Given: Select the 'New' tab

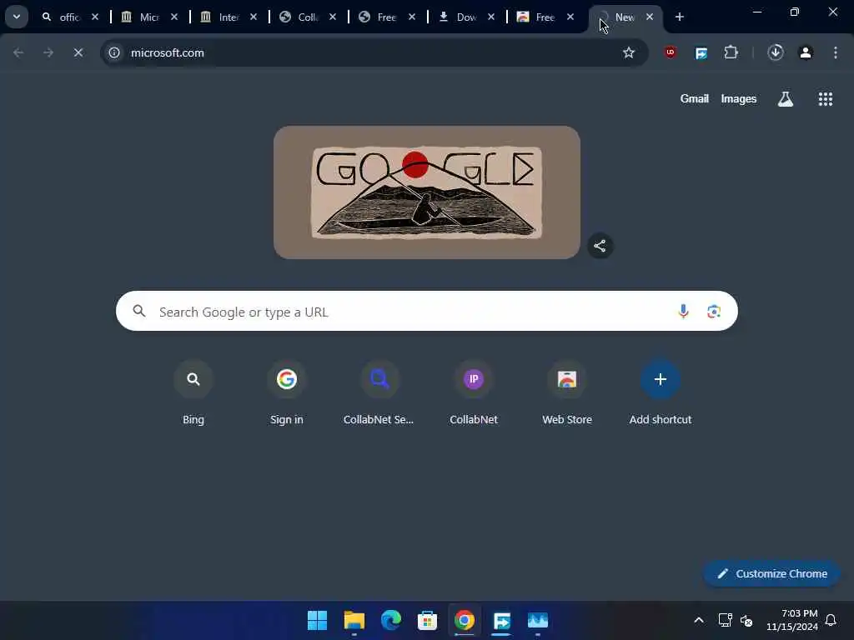Looking at the screenshot, I should (625, 17).
